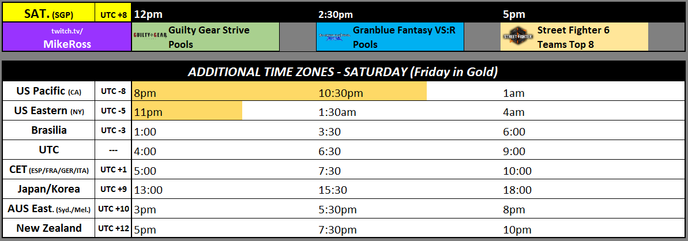Select the Brasilia row label
The width and height of the screenshot is (688, 241).
48,131
